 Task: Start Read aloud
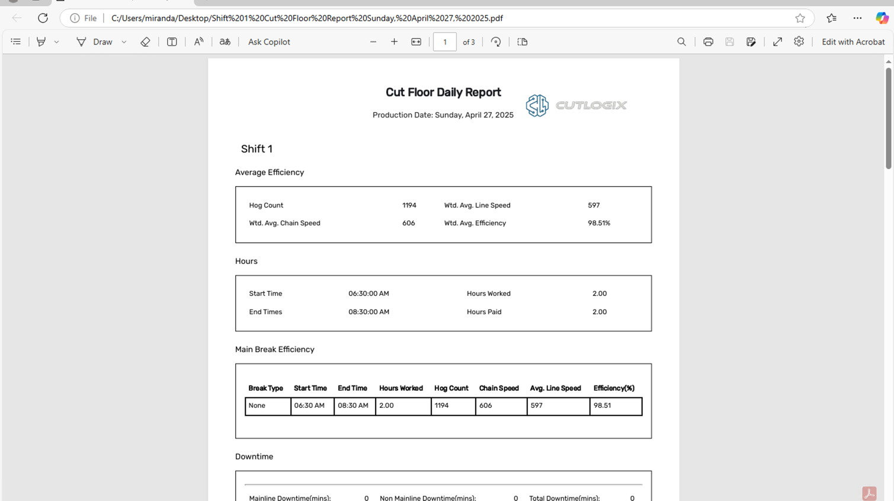click(198, 42)
